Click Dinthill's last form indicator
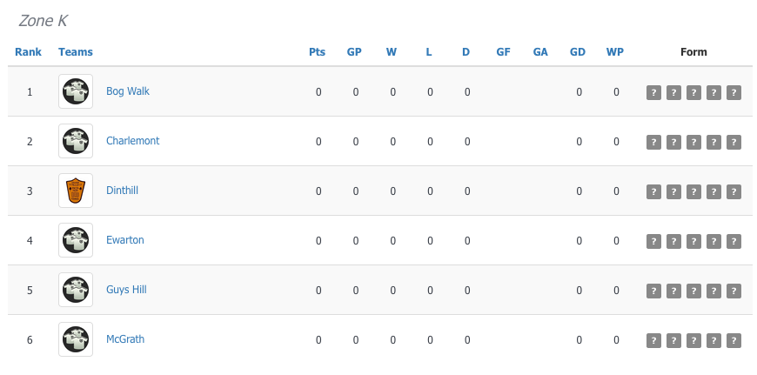Screen dimensions: 757x375 coord(734,191)
